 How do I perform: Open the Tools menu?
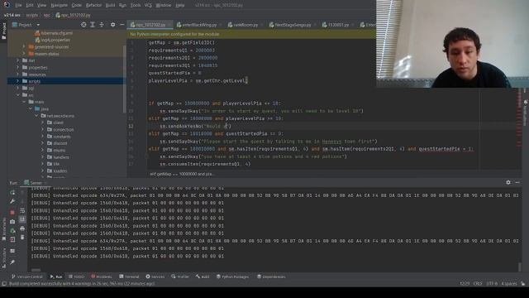point(136,5)
